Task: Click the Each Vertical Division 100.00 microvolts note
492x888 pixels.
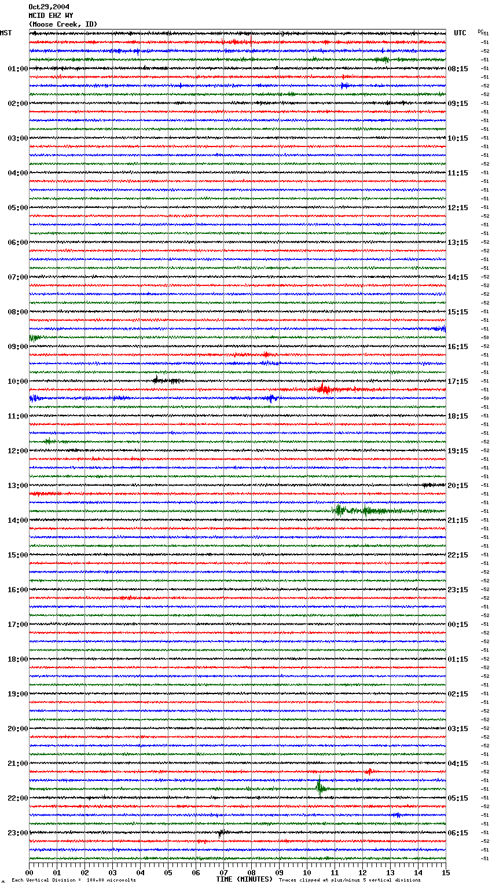Action: 74,880
